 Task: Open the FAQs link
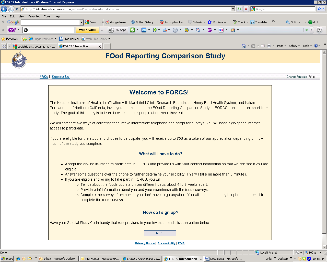coord(44,77)
